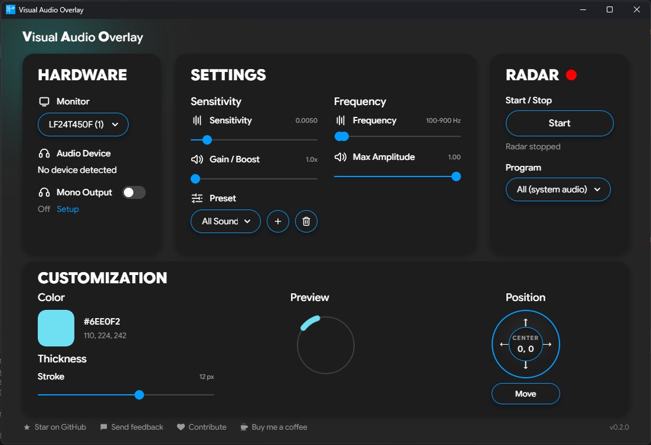
Task: Click the waveform icon next to Frequency
Action: pos(341,120)
